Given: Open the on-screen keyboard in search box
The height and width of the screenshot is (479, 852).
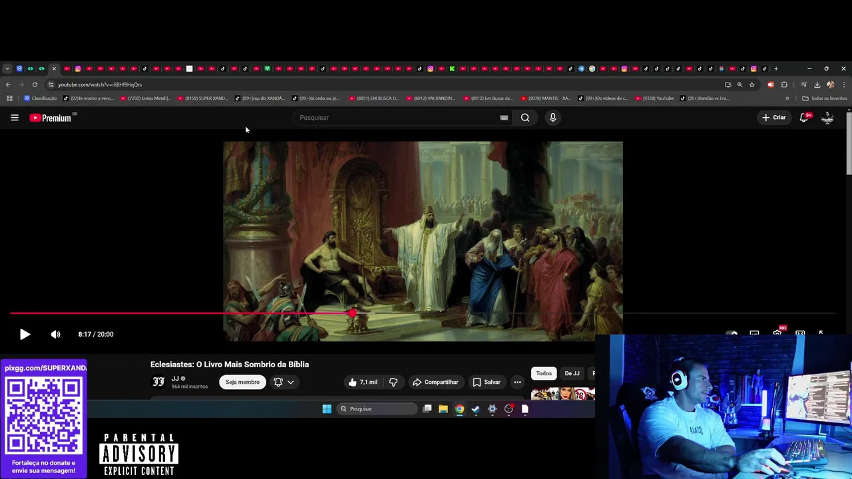Looking at the screenshot, I should coord(504,118).
